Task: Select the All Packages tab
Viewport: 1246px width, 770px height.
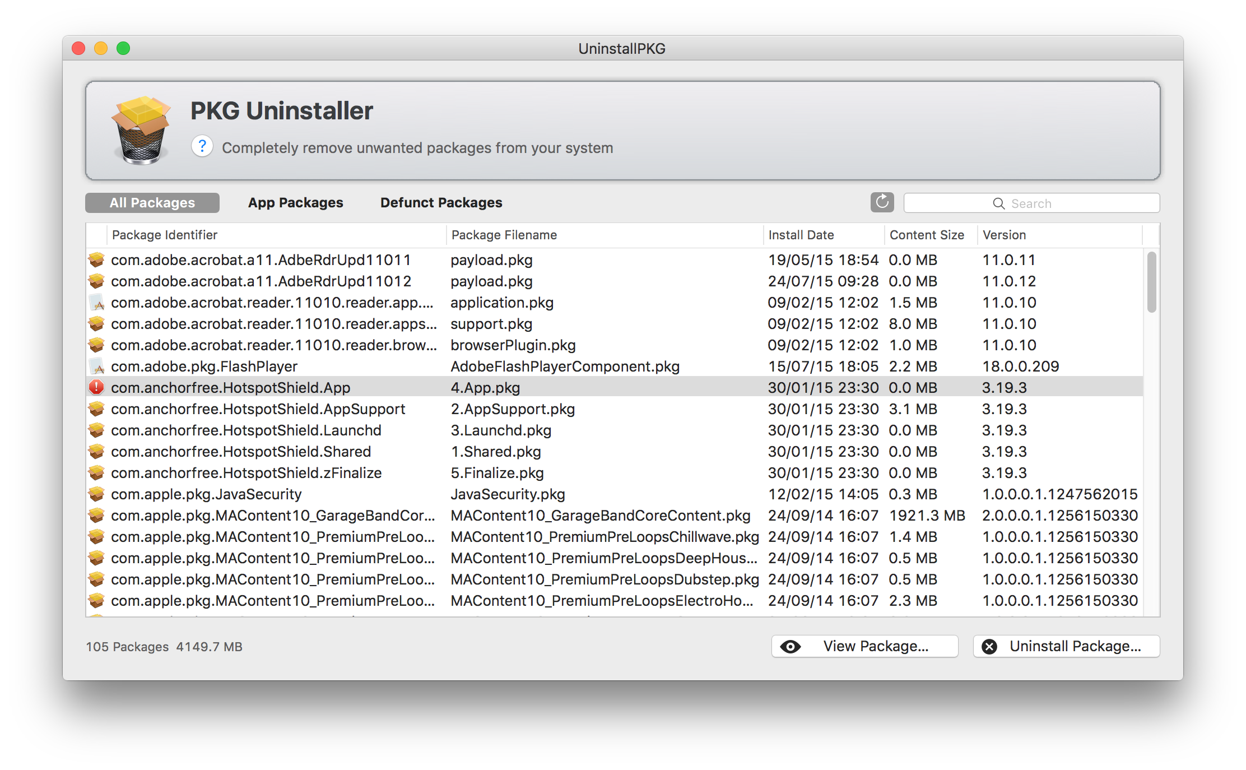Action: tap(152, 202)
